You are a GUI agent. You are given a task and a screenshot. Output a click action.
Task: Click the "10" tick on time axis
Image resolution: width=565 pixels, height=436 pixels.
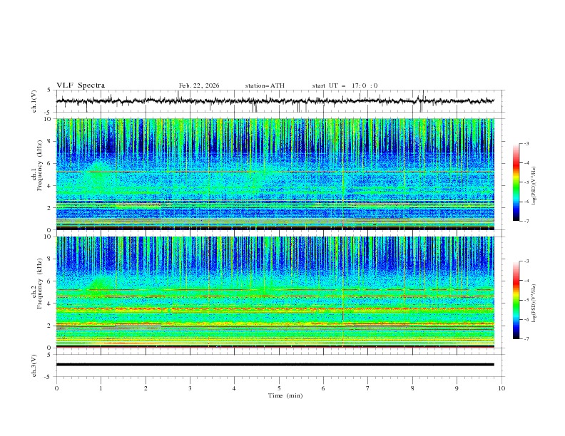502,388
